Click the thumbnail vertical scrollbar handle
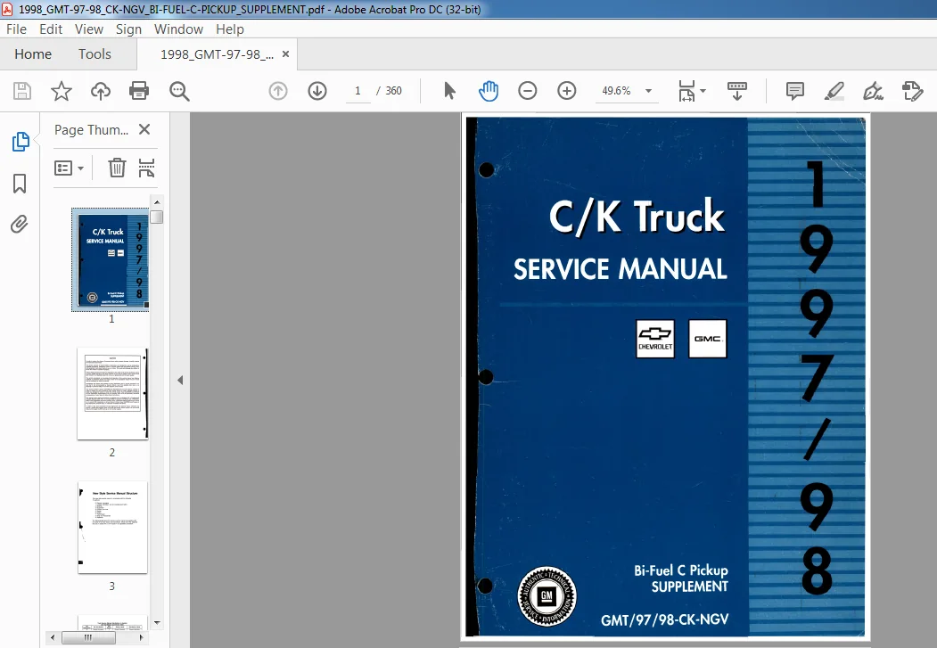Screen dimensions: 937x648 tap(157, 217)
